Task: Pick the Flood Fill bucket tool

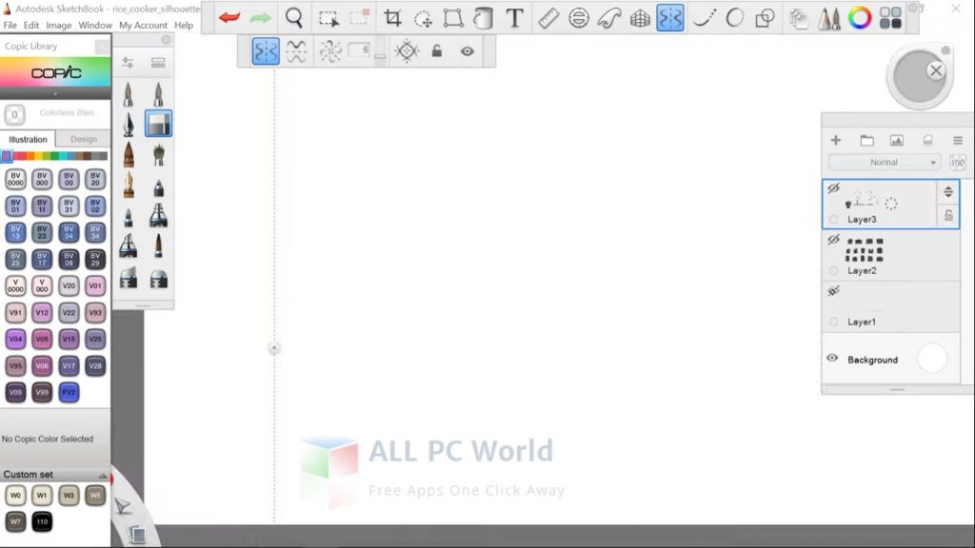Action: pos(483,18)
